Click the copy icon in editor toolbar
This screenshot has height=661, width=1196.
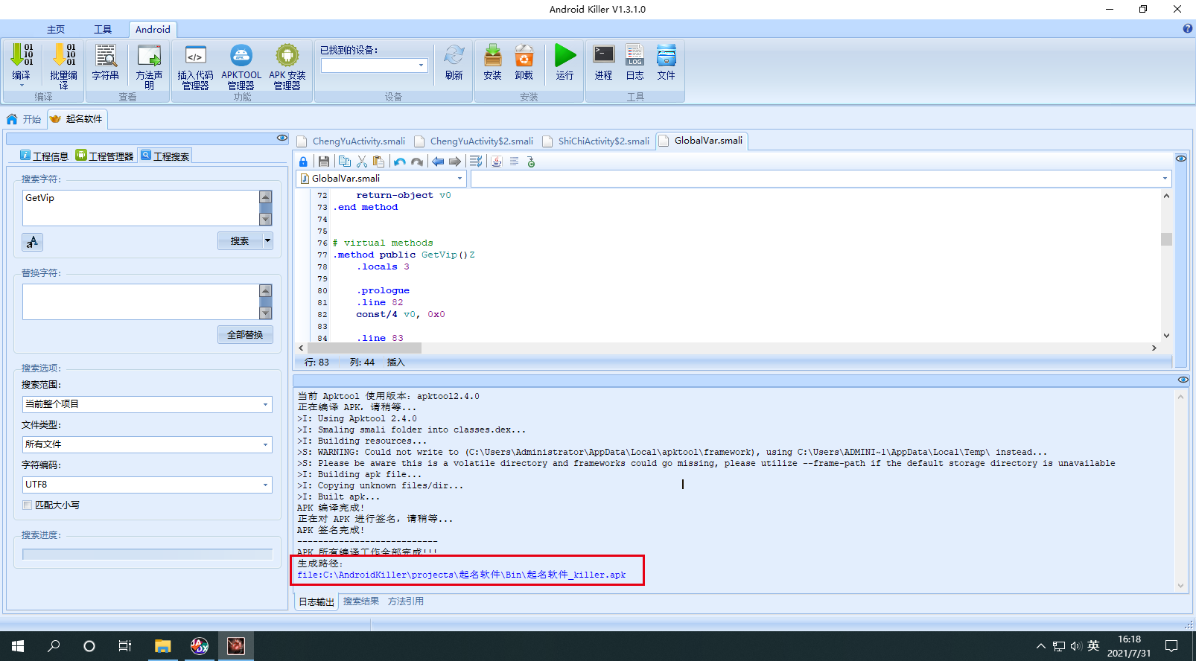tap(344, 162)
